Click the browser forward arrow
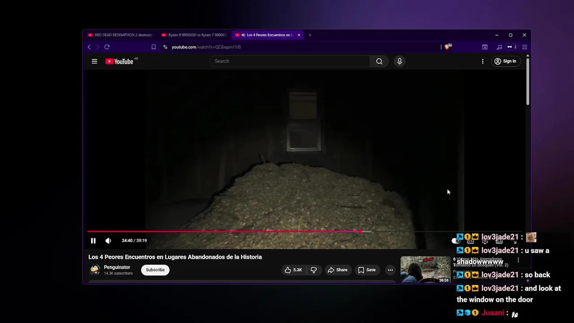 coord(98,47)
